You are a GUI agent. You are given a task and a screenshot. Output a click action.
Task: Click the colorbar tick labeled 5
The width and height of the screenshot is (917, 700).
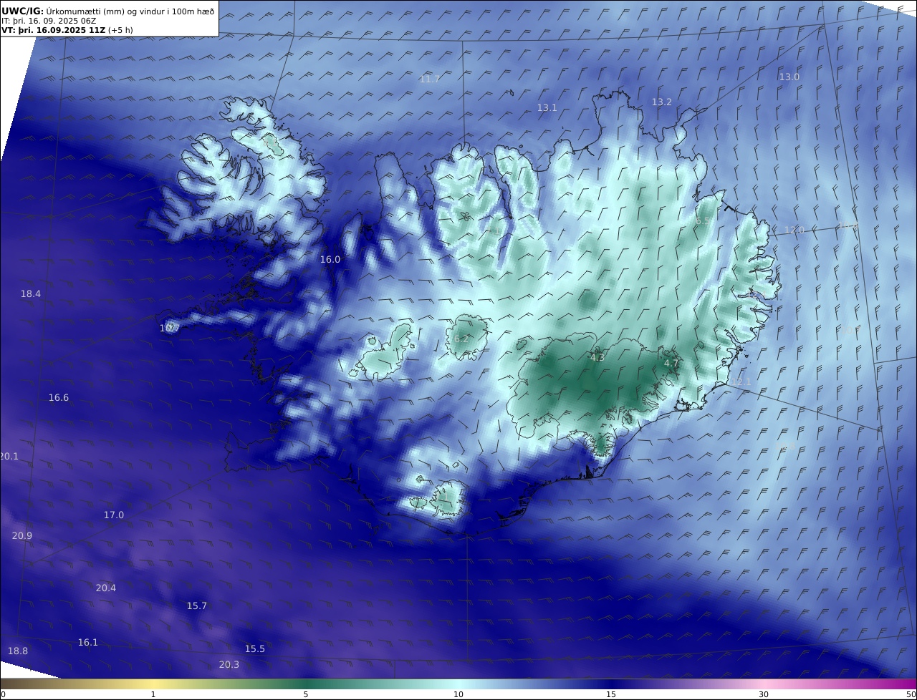[x=306, y=694]
